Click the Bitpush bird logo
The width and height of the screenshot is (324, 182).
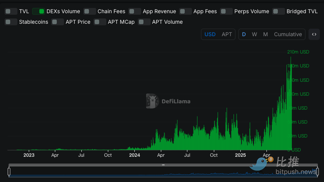coord(261,164)
